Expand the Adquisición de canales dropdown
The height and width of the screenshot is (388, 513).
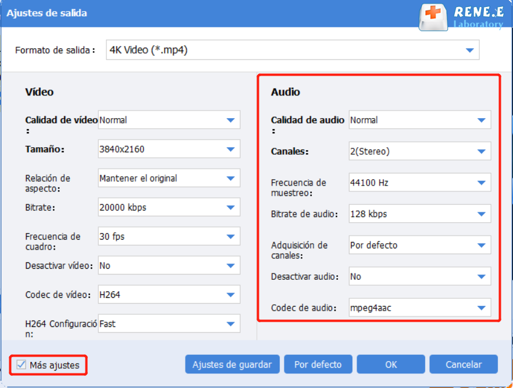coord(419,245)
